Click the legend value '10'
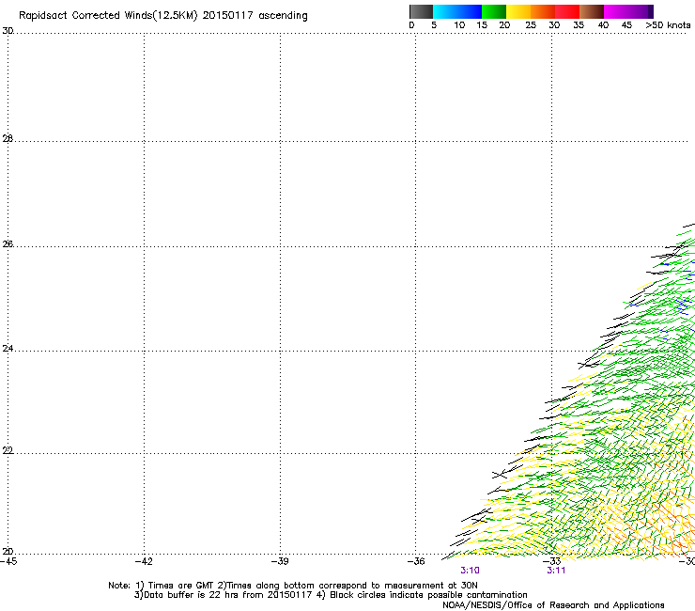 coord(459,25)
